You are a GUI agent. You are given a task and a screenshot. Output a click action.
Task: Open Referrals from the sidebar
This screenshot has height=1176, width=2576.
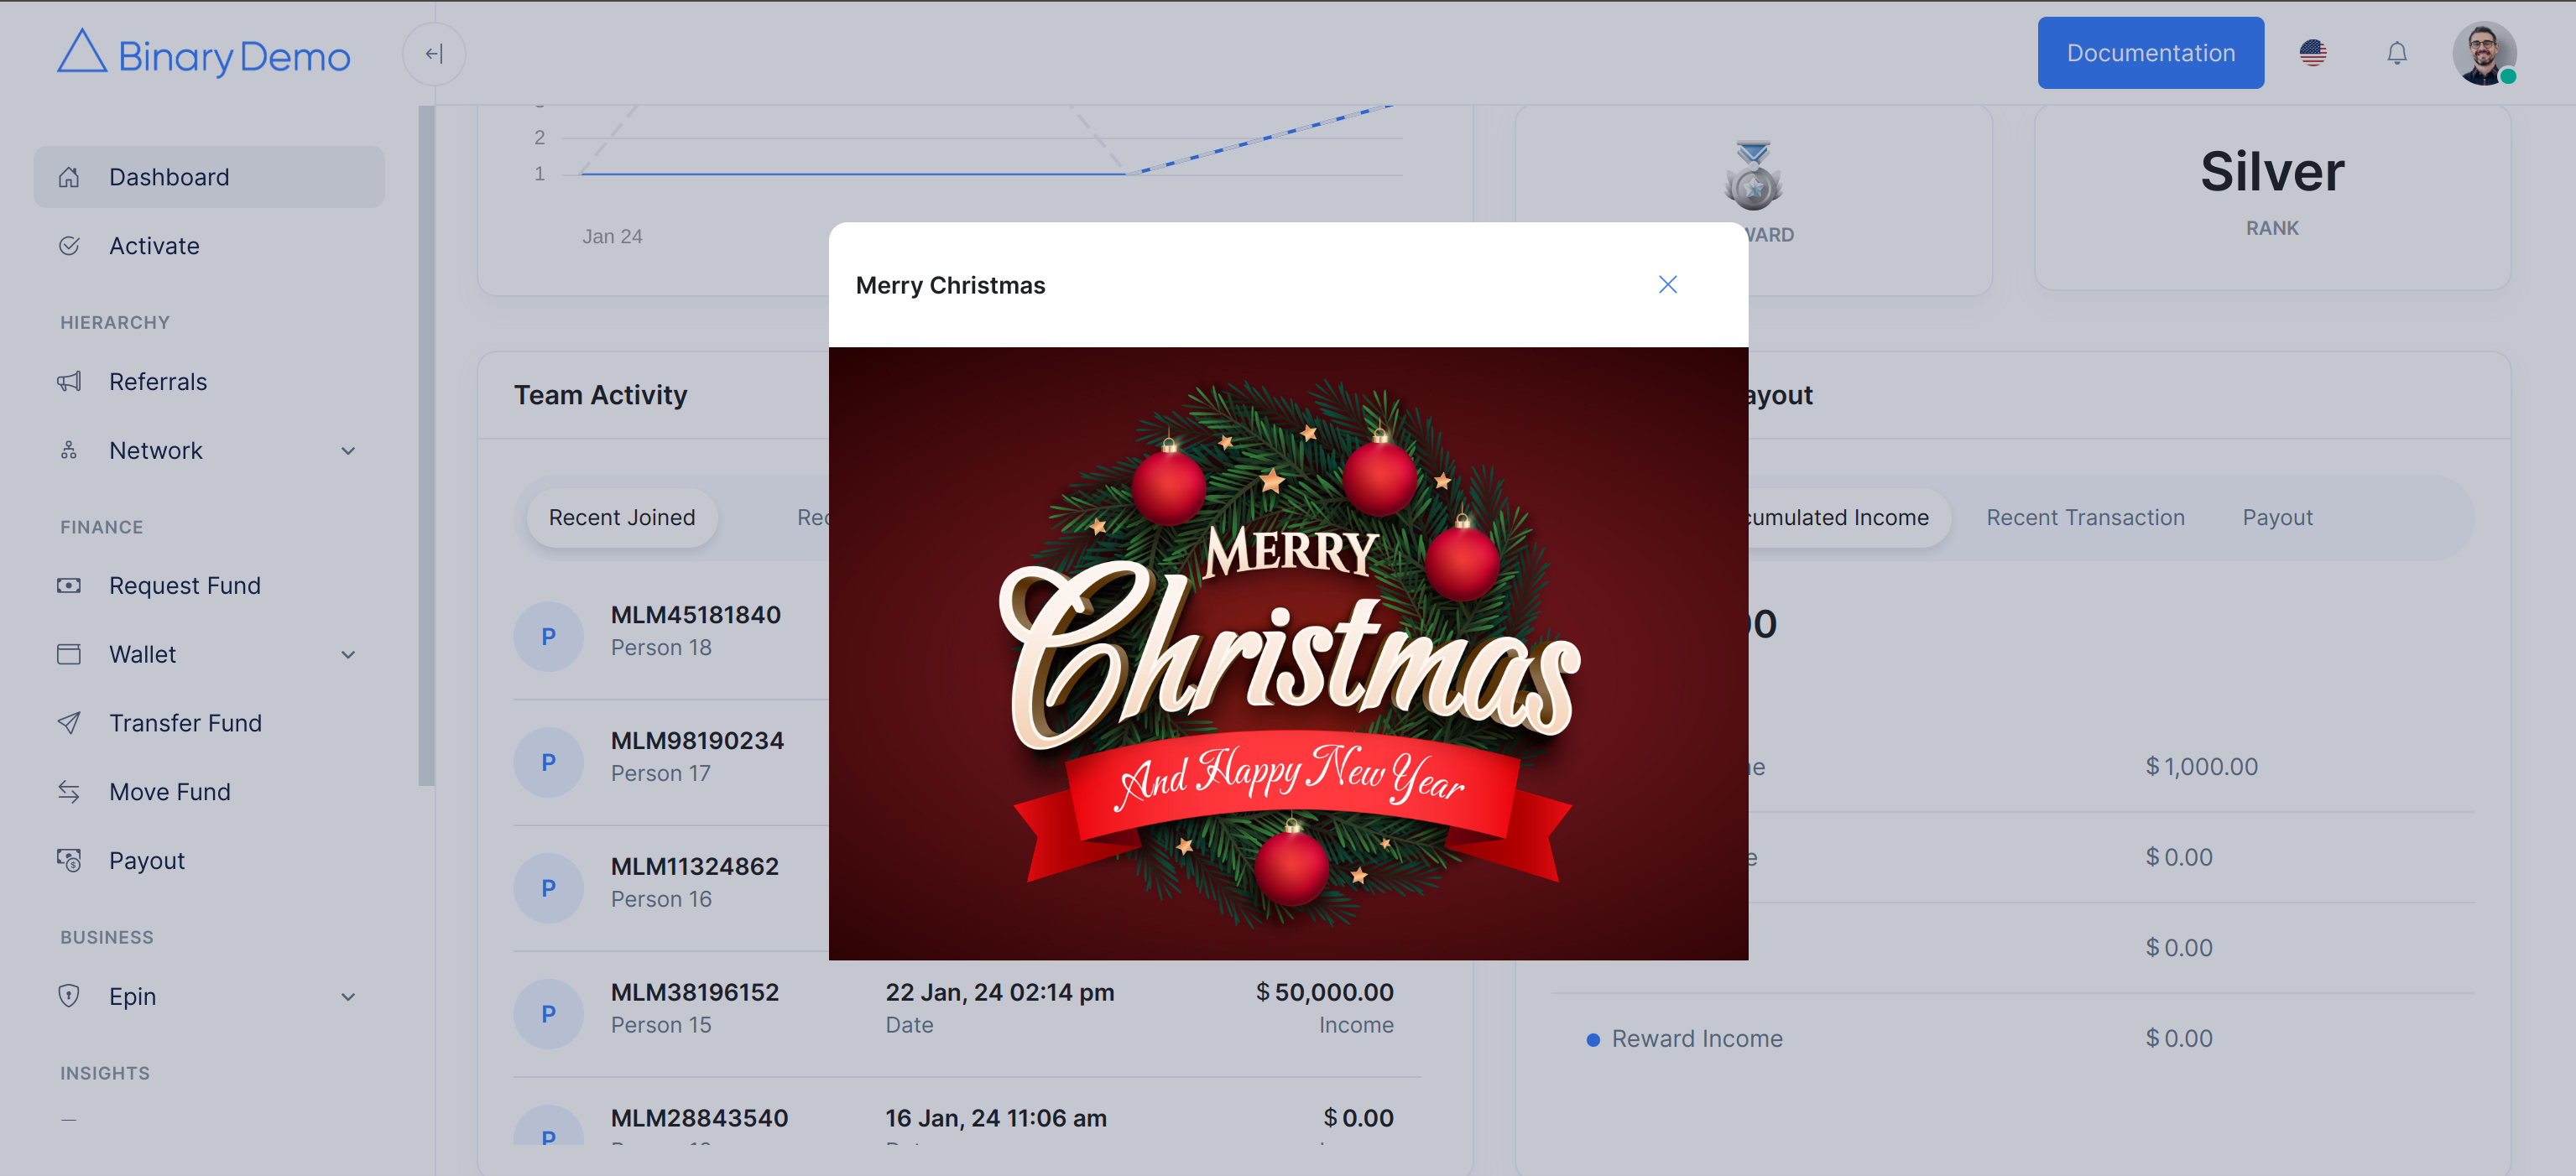click(x=158, y=382)
